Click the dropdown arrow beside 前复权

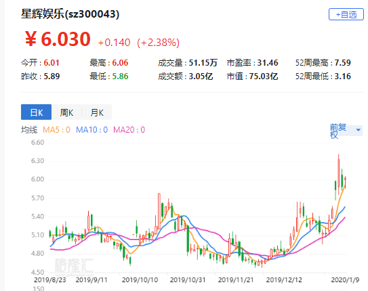coord(359,129)
